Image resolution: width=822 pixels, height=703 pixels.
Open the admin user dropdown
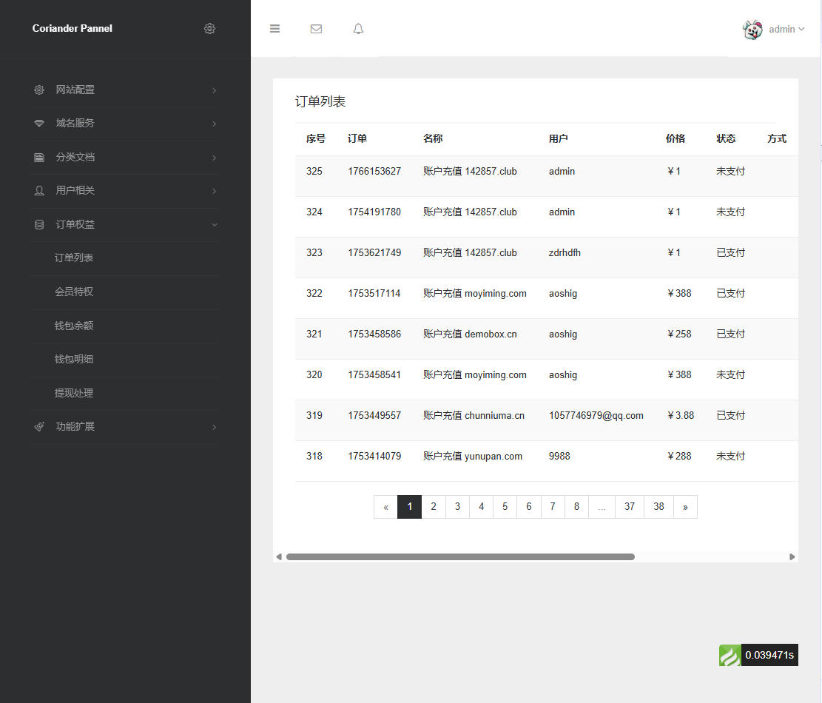click(786, 30)
